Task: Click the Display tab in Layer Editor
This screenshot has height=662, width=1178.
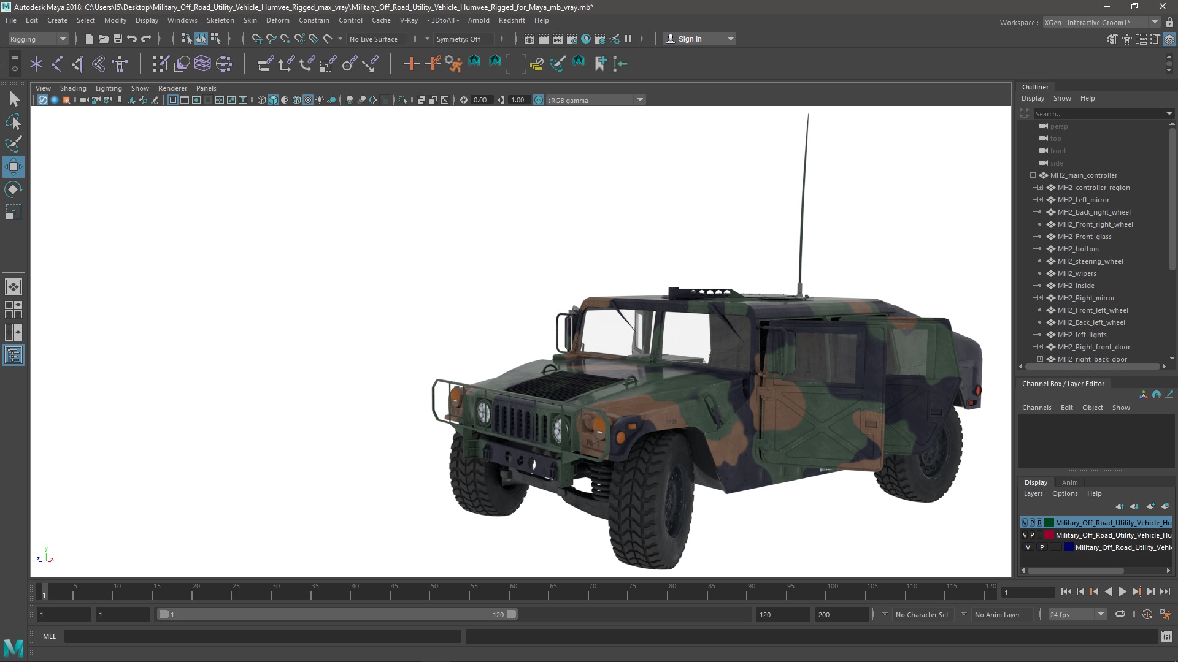Action: pyautogui.click(x=1036, y=482)
